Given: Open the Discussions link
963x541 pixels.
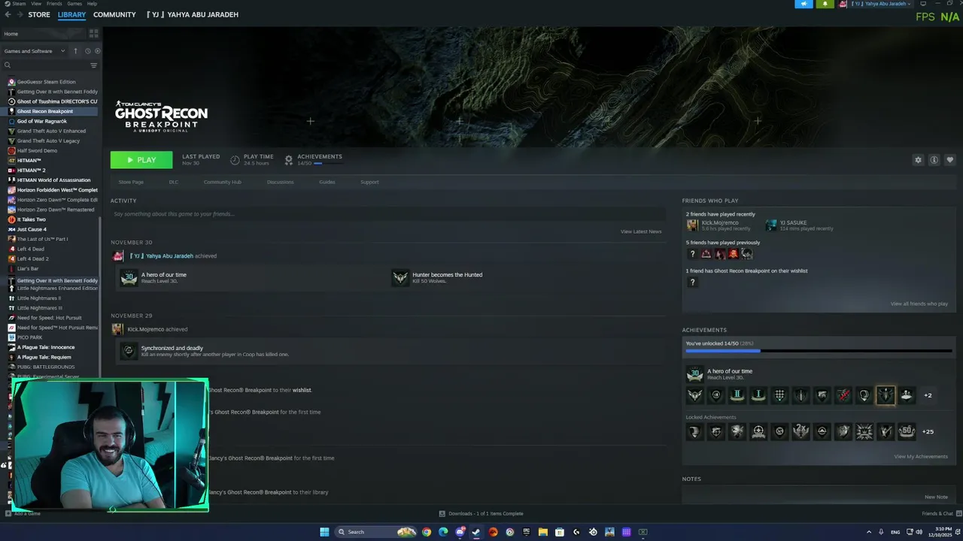Looking at the screenshot, I should click(x=280, y=182).
